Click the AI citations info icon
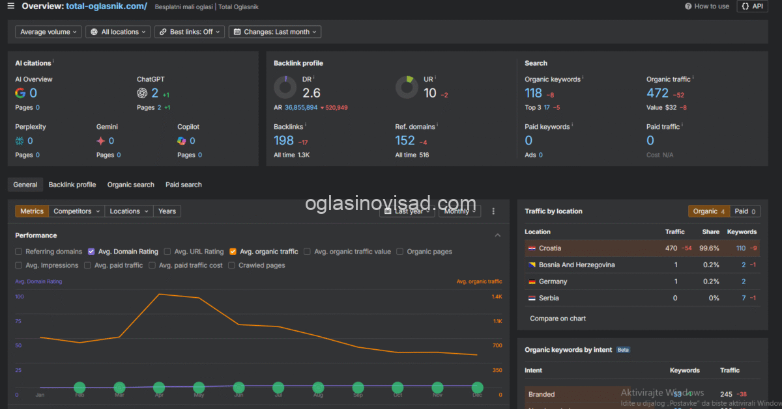 53,62
